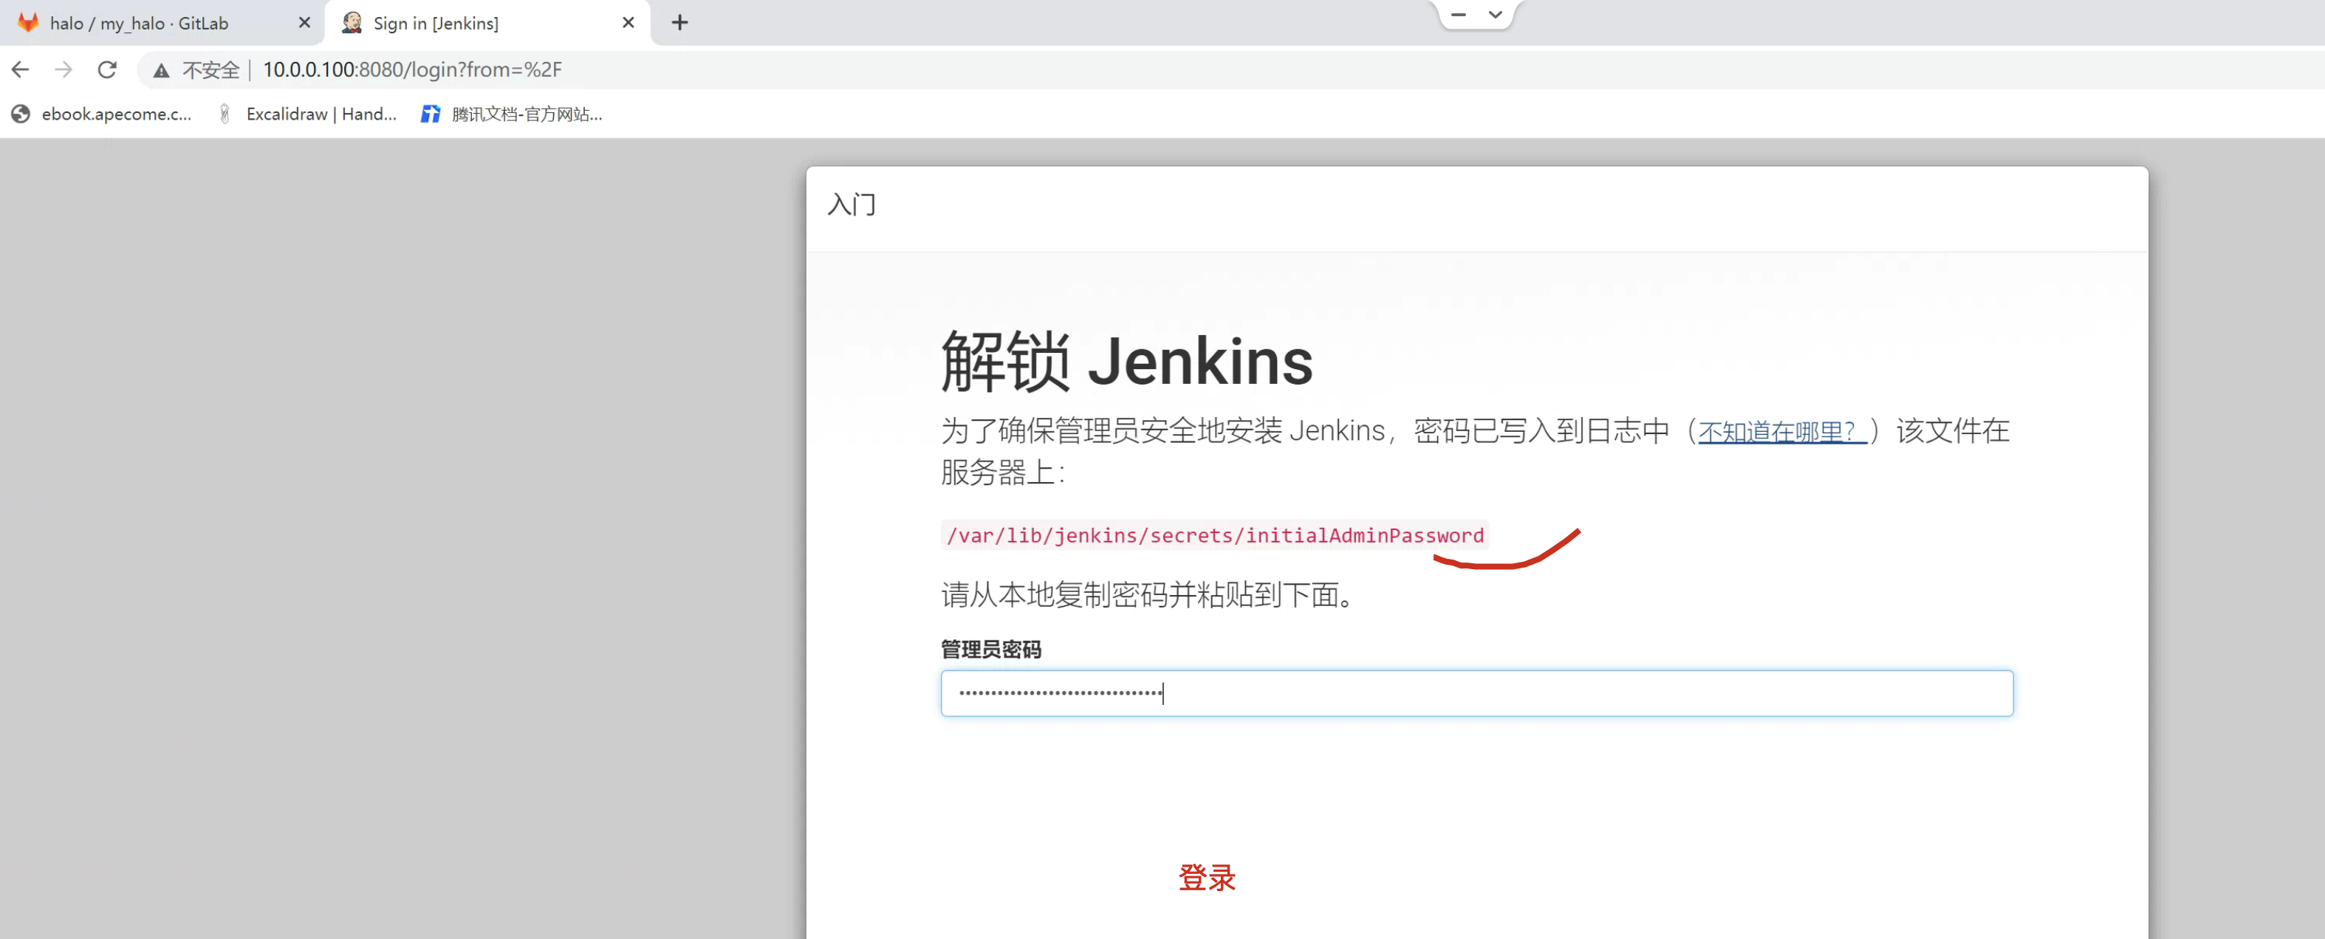
Task: Expand the top window chevron dropdown
Action: (x=1496, y=15)
